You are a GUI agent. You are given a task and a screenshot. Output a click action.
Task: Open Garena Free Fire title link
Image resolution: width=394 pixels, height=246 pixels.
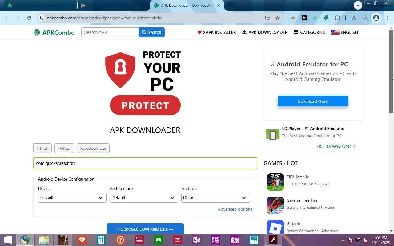302,200
